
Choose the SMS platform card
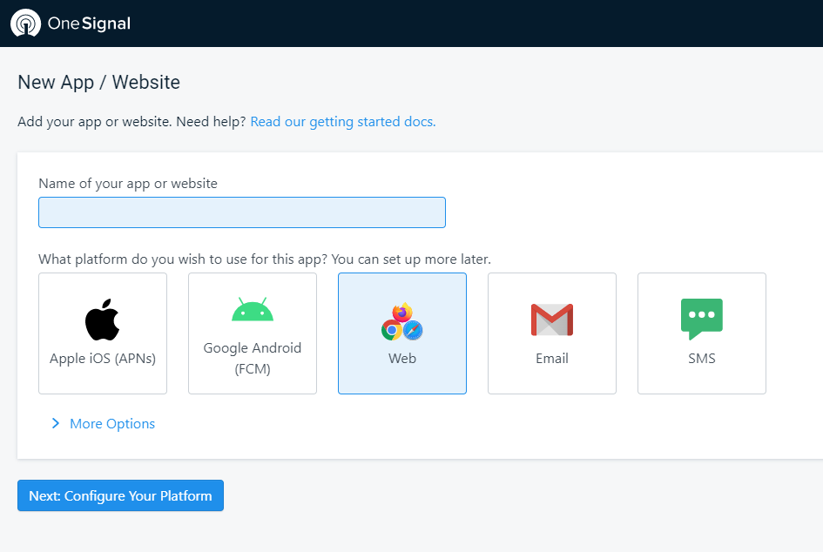(702, 333)
